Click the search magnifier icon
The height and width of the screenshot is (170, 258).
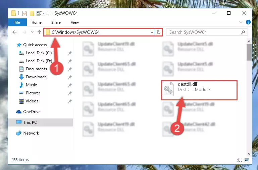(x=243, y=32)
